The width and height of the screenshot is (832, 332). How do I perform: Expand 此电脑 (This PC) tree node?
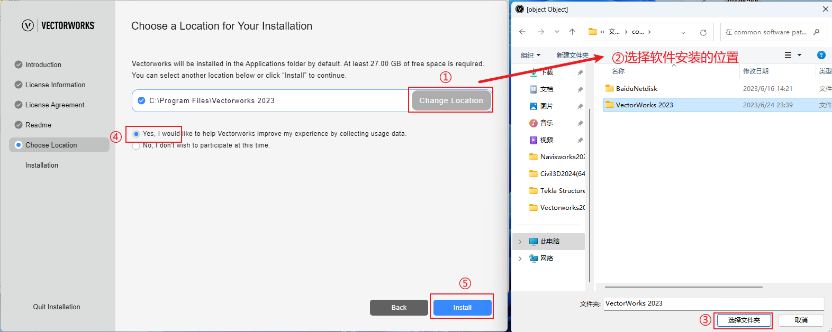(x=520, y=242)
